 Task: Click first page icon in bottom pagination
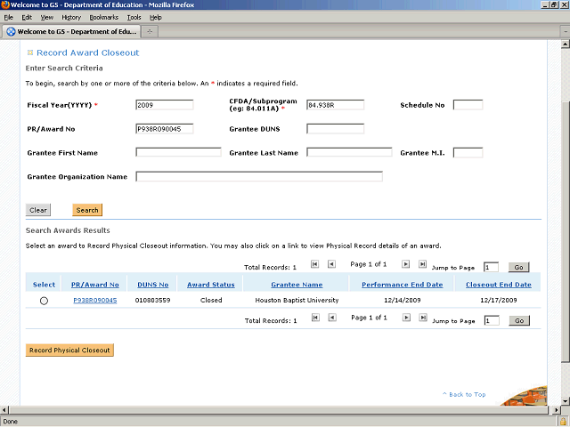(314, 318)
